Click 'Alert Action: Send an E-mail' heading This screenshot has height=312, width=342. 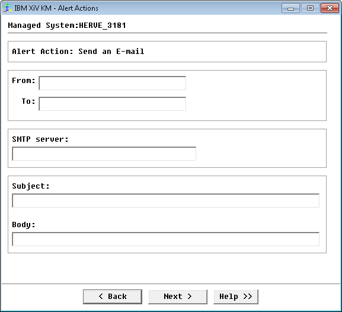click(x=78, y=52)
